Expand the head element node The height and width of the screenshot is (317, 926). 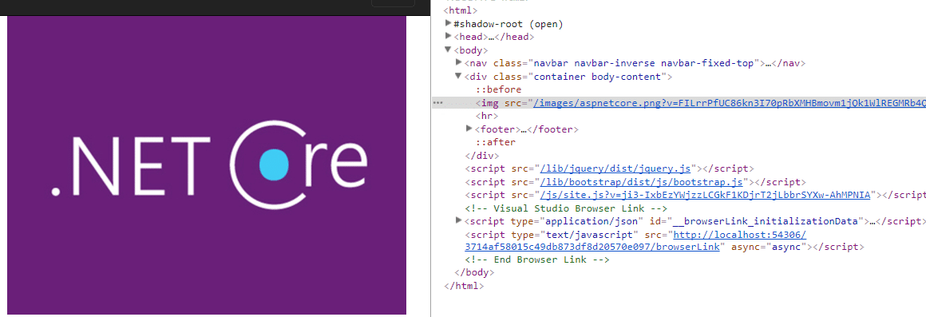(449, 37)
